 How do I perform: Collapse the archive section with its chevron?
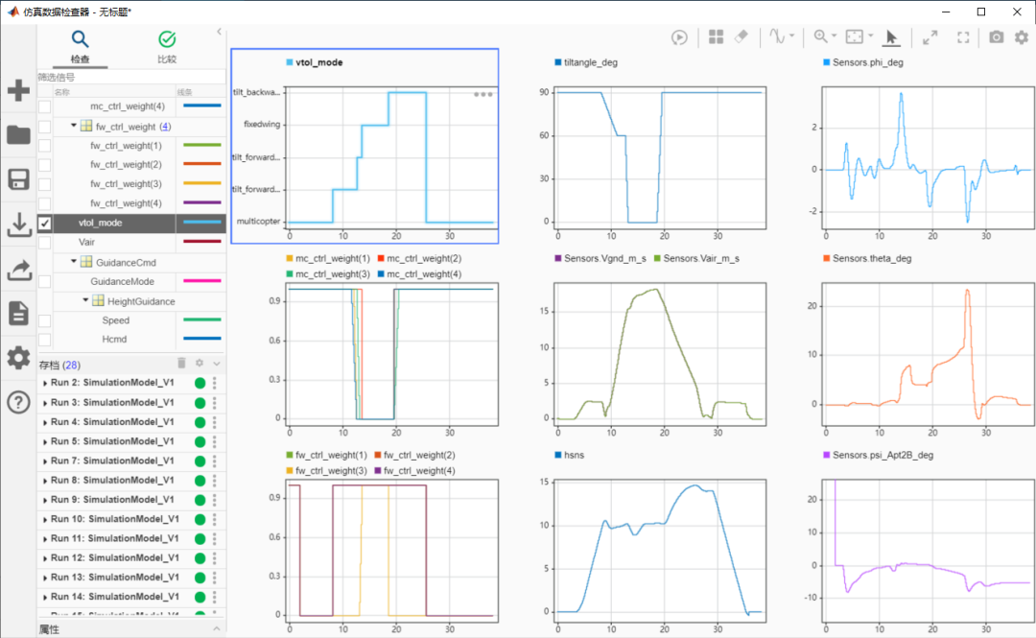pyautogui.click(x=217, y=364)
